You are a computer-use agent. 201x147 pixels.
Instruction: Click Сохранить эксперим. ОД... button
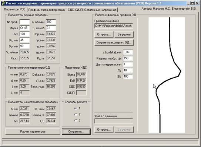click(114, 43)
